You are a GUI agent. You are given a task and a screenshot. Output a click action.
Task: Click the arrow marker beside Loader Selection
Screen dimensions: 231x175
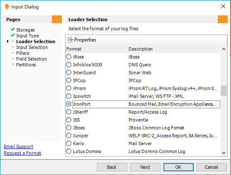click(x=8, y=41)
